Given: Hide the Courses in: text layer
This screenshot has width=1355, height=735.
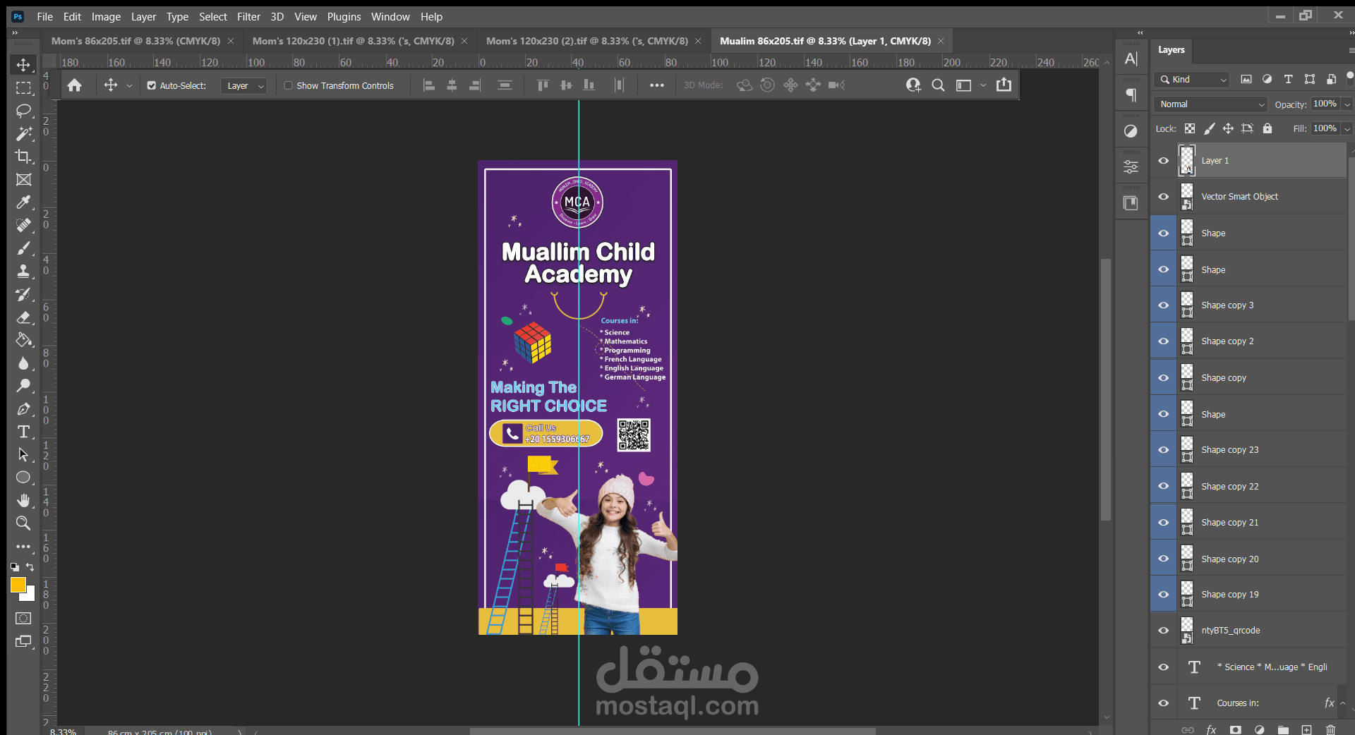Looking at the screenshot, I should pyautogui.click(x=1164, y=703).
